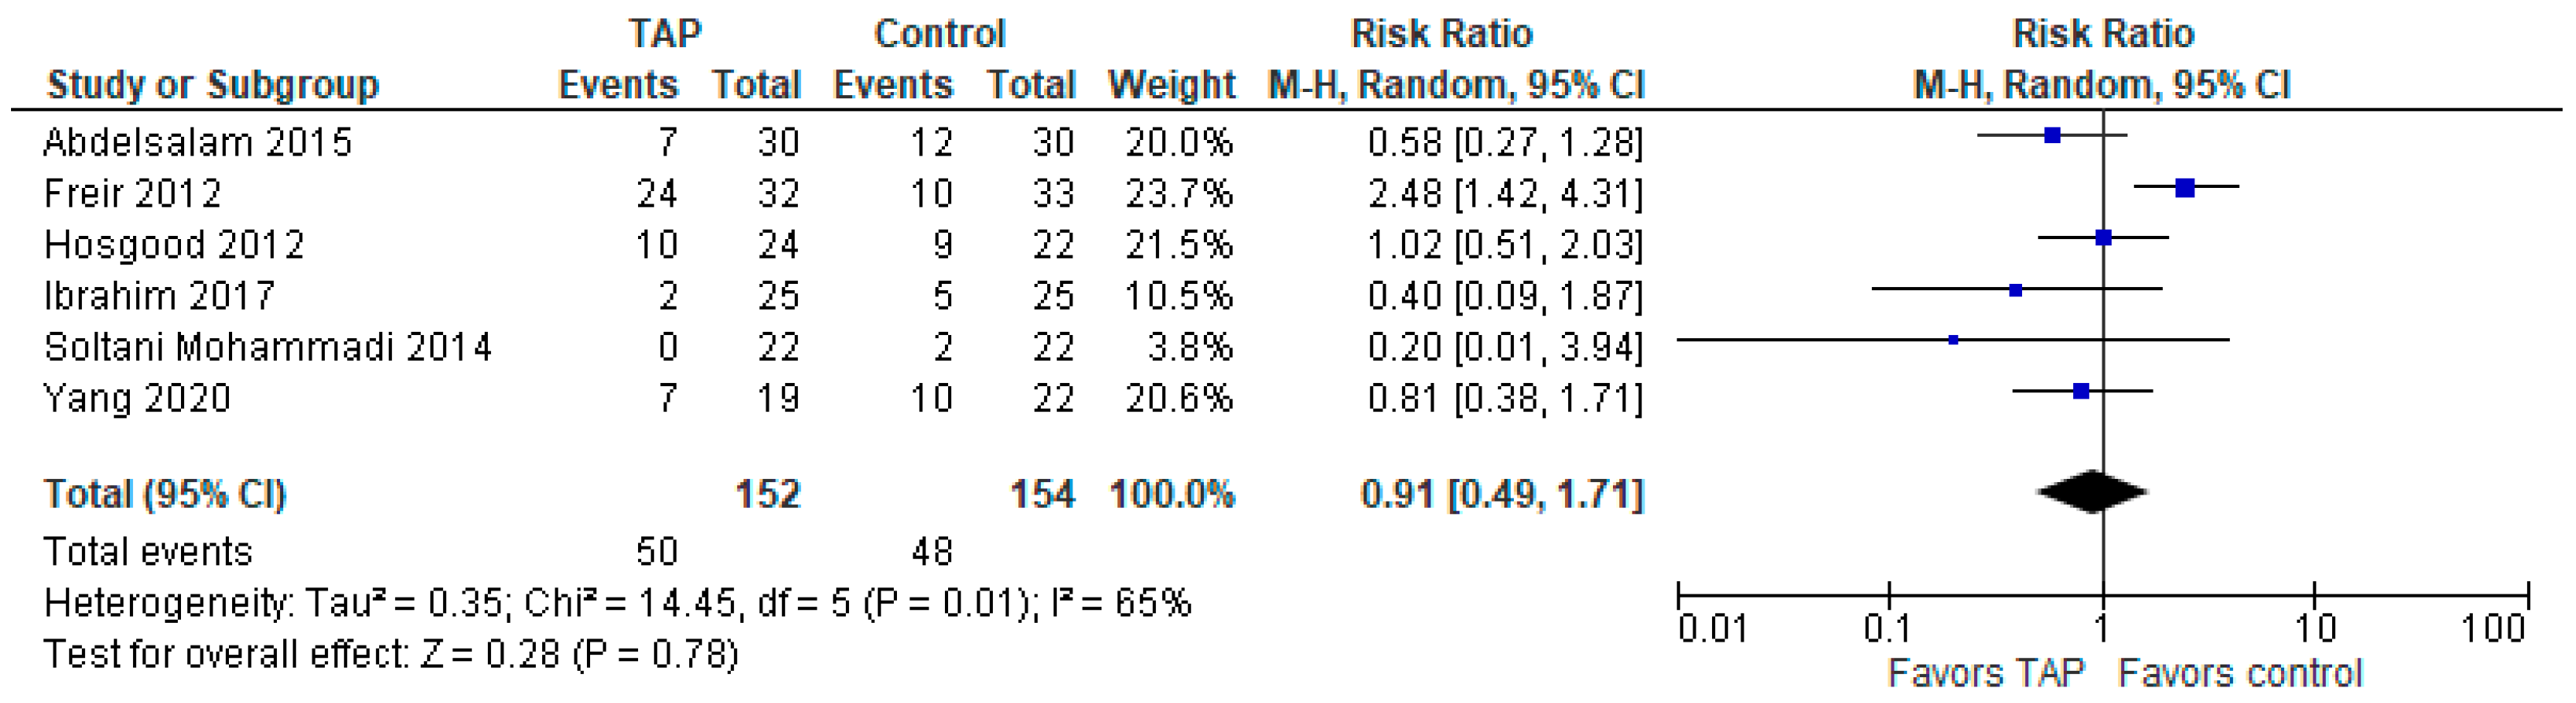Click the blue square marker for Freir 2012

pos(2185,187)
